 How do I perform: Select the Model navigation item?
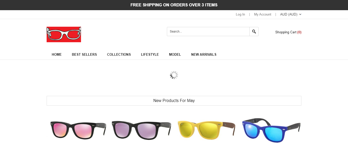[x=175, y=54]
